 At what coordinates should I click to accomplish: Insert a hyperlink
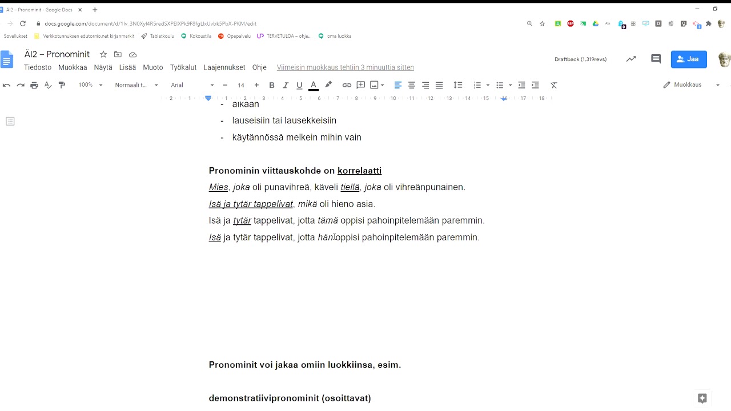347,85
